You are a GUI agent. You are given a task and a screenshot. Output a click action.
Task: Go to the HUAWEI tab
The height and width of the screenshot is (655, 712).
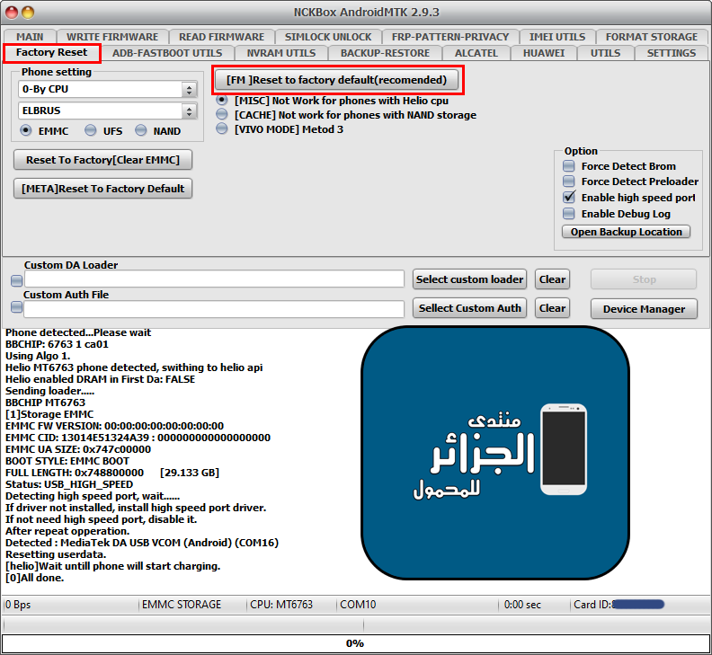(x=544, y=53)
